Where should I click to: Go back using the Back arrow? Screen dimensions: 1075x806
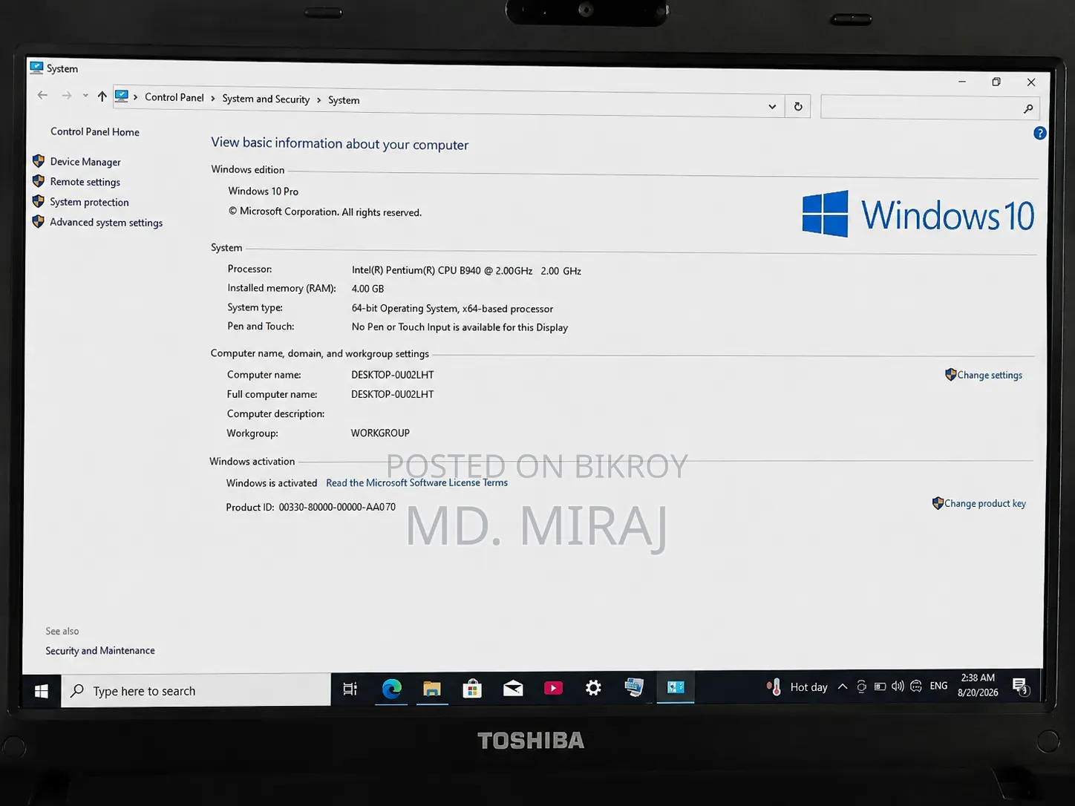[x=42, y=95]
